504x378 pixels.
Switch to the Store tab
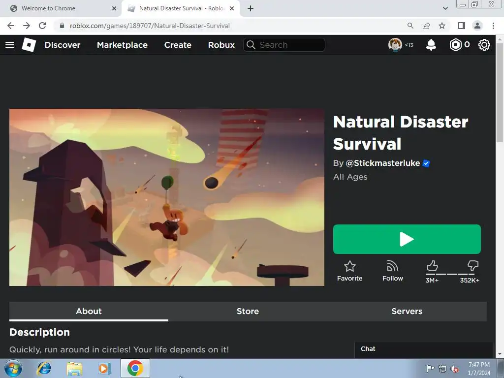coord(248,311)
